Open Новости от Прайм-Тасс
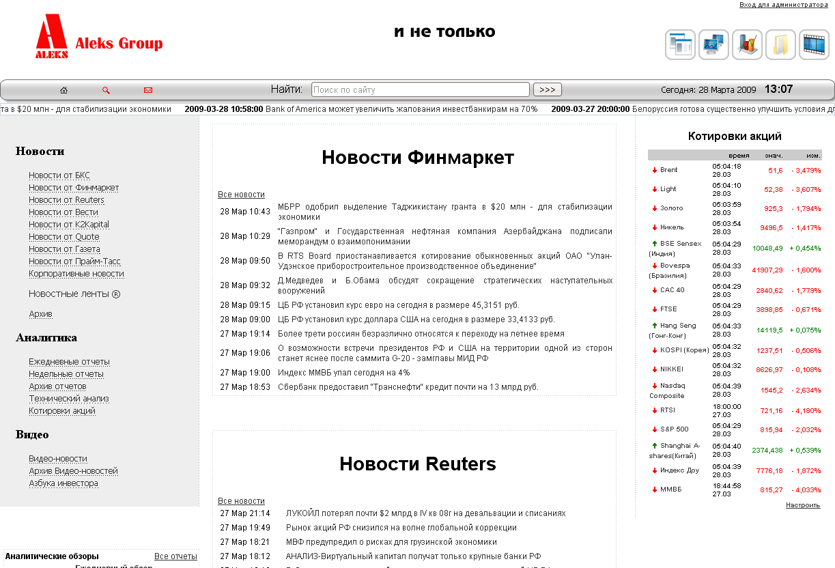 75,261
